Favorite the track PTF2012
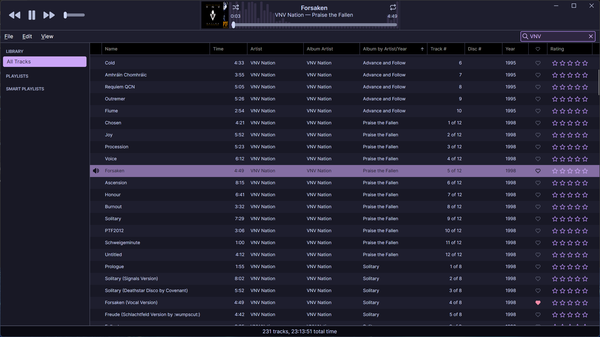Screen dimensions: 600x337 (538, 231)
